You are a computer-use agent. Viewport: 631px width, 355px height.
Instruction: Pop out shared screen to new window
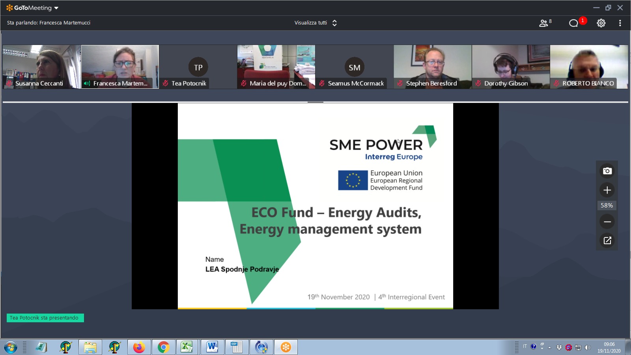pos(607,241)
